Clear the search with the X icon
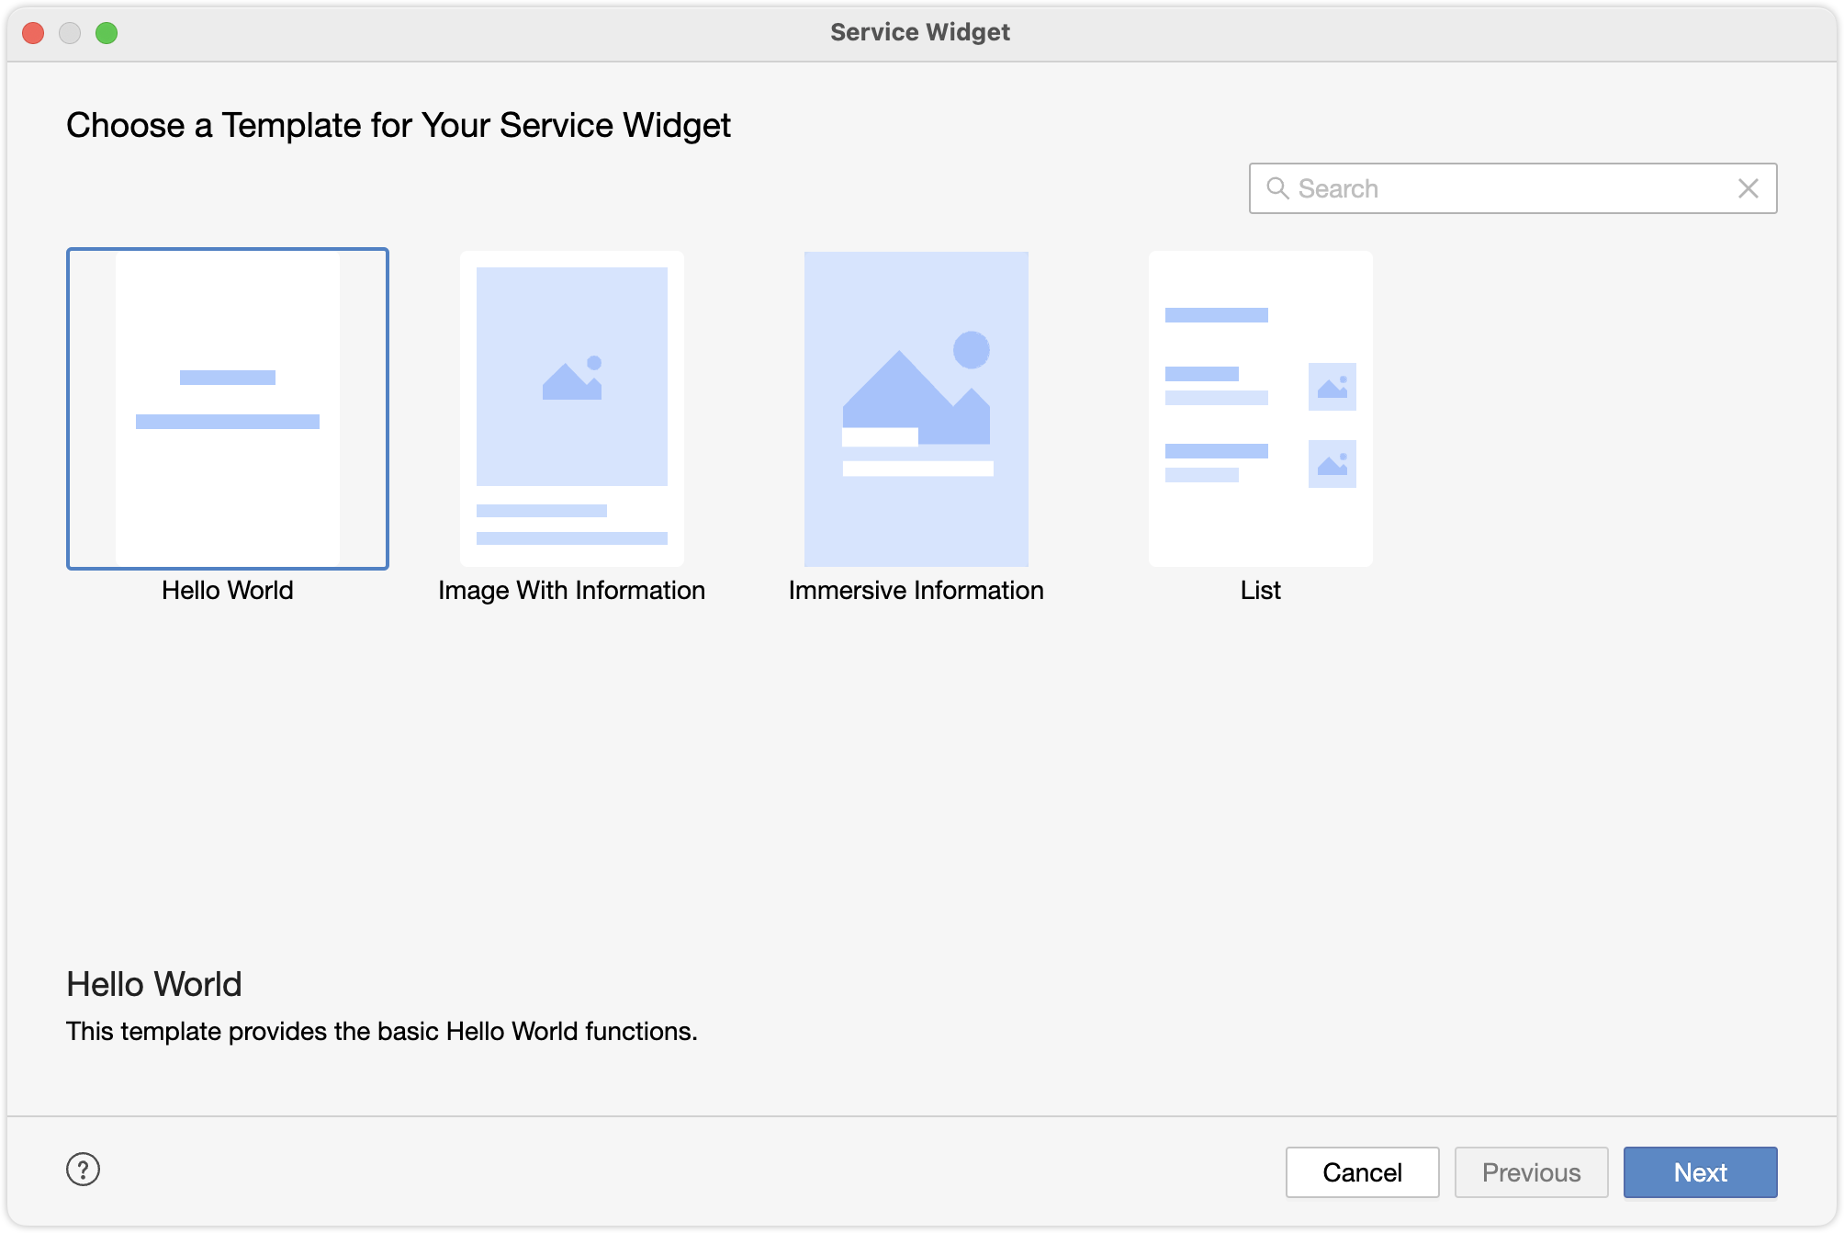This screenshot has width=1844, height=1233. pyautogui.click(x=1748, y=188)
